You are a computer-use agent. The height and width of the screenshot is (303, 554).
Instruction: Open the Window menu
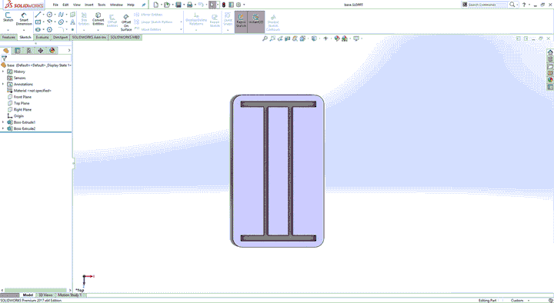[116, 5]
